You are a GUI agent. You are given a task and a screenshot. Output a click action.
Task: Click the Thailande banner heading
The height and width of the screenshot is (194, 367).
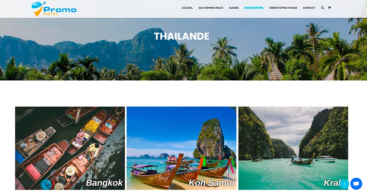(182, 36)
